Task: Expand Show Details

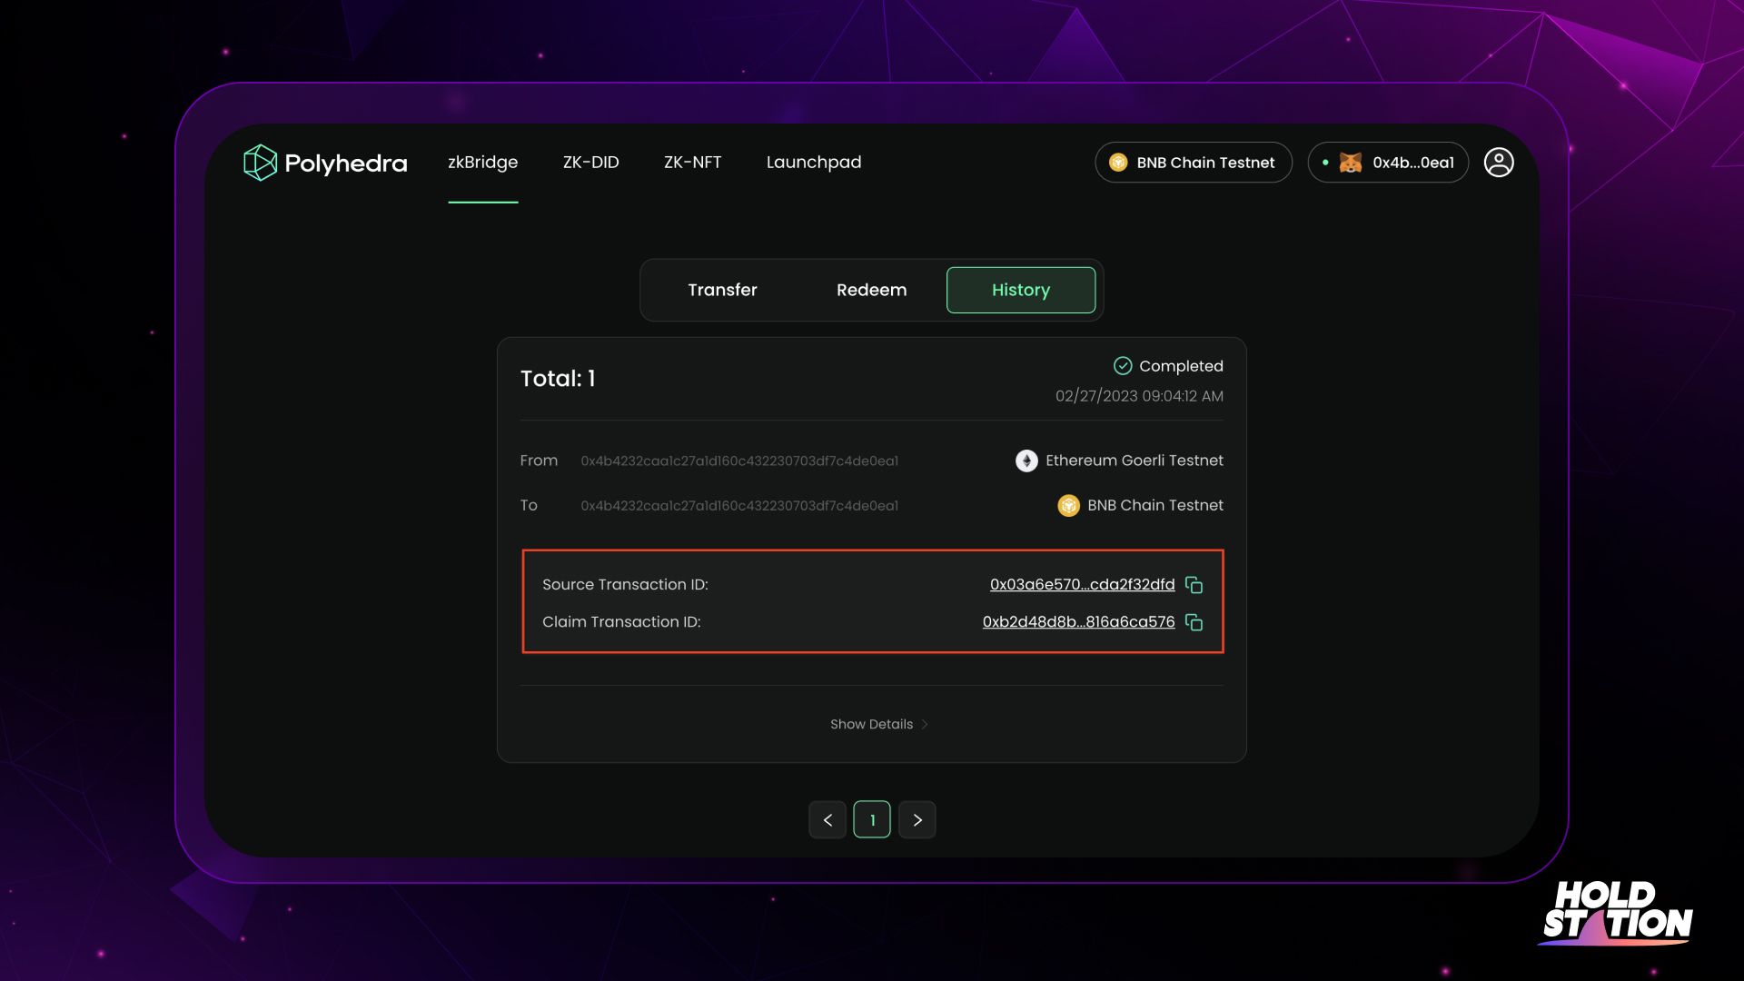Action: [x=879, y=724]
